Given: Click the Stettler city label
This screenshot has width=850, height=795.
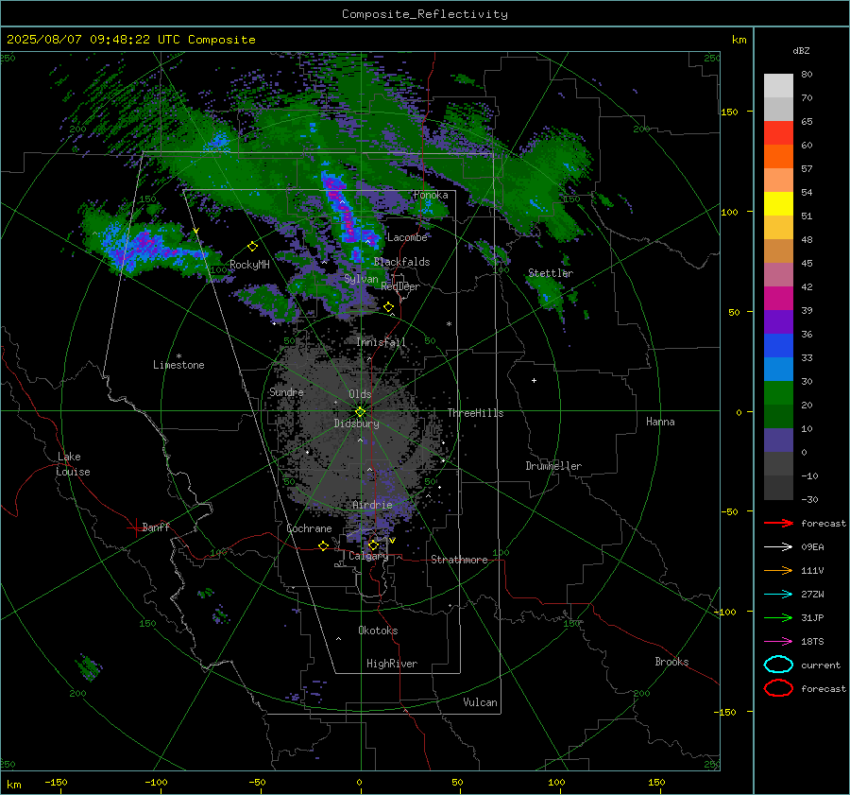Looking at the screenshot, I should 551,273.
